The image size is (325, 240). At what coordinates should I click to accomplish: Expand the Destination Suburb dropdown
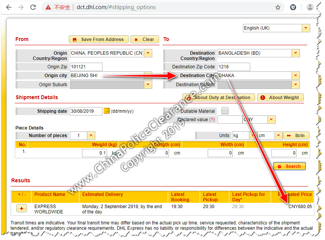pos(295,85)
